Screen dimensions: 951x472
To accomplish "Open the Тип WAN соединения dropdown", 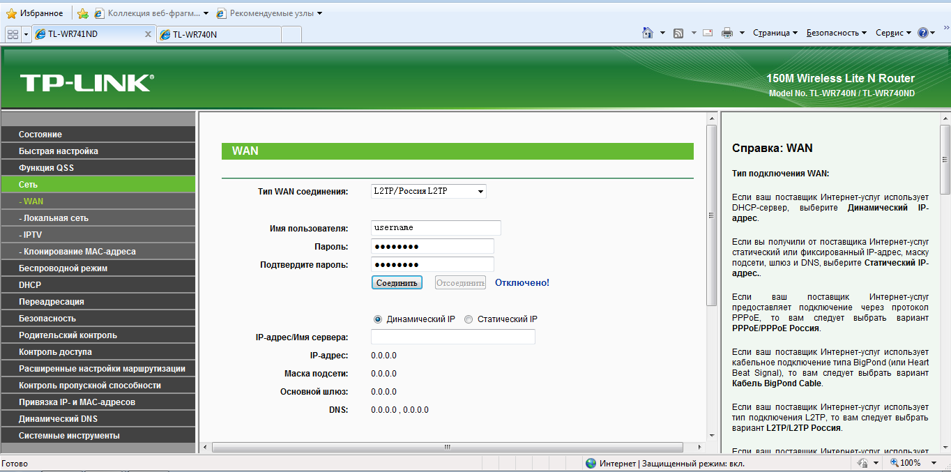I will click(x=428, y=191).
